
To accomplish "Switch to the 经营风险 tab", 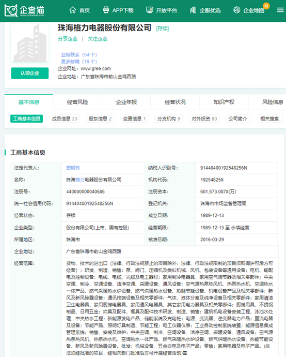I will (x=77, y=102).
